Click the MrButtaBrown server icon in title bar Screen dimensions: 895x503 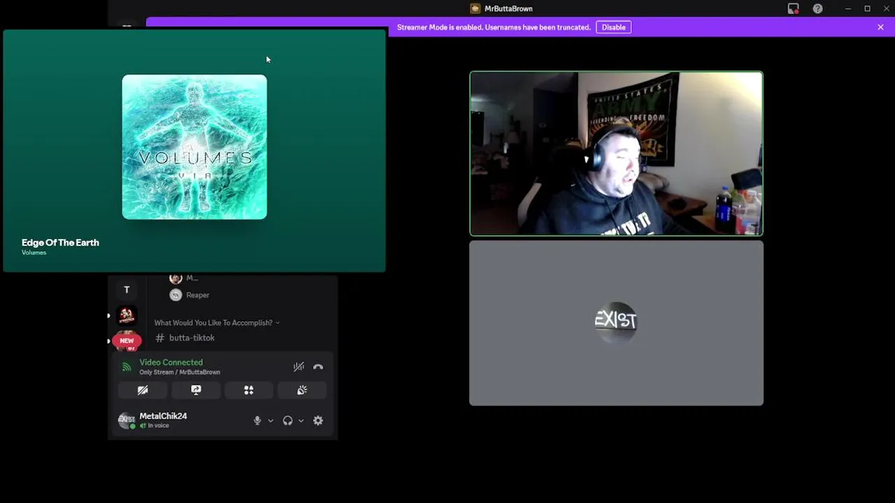[x=475, y=8]
